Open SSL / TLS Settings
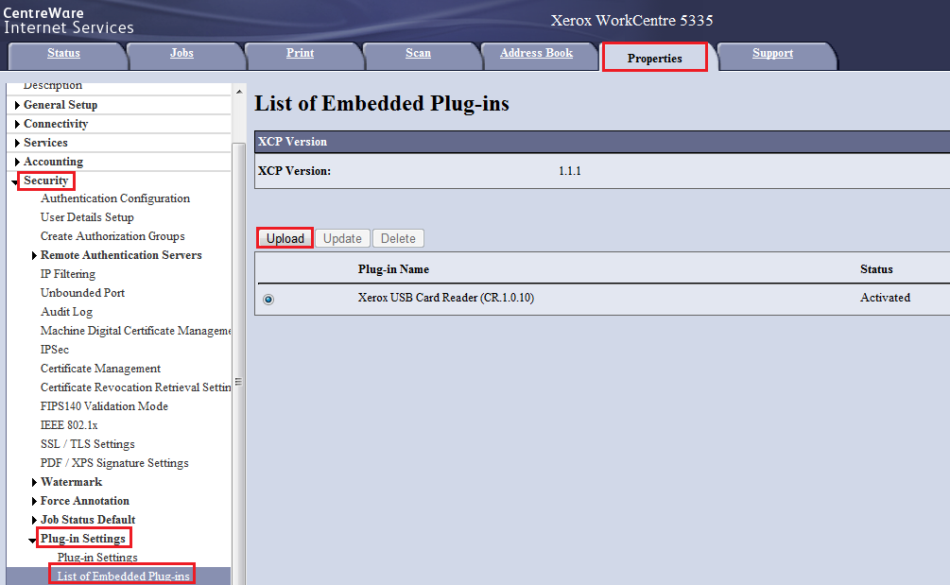950x585 pixels. (87, 444)
